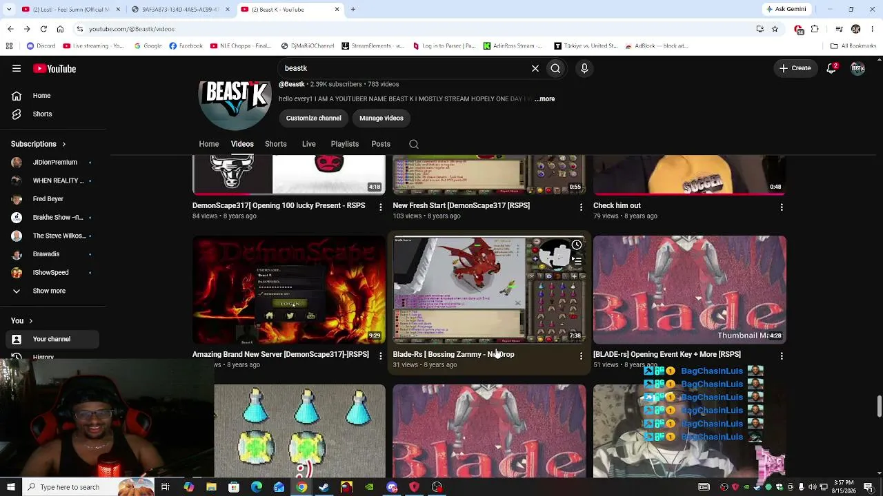Click the Customize channel button
The height and width of the screenshot is (496, 883).
pos(314,118)
